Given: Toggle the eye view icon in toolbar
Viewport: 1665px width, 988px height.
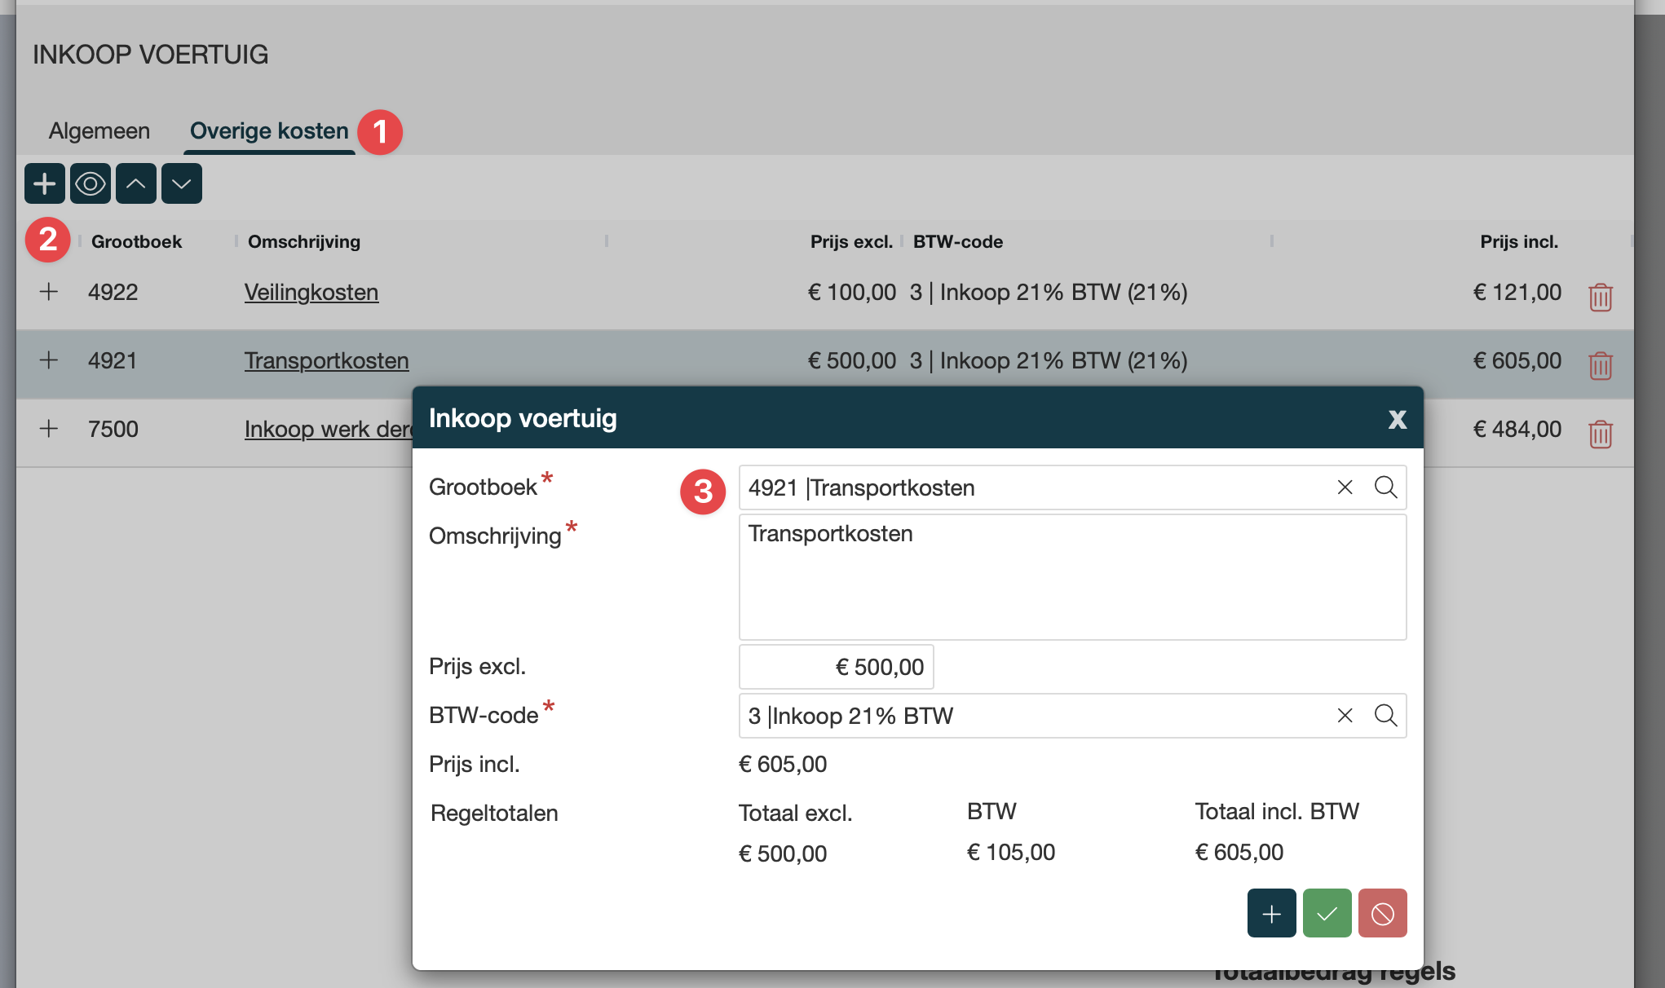Looking at the screenshot, I should 91,183.
